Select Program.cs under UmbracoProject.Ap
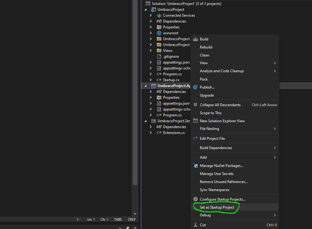 click(172, 115)
